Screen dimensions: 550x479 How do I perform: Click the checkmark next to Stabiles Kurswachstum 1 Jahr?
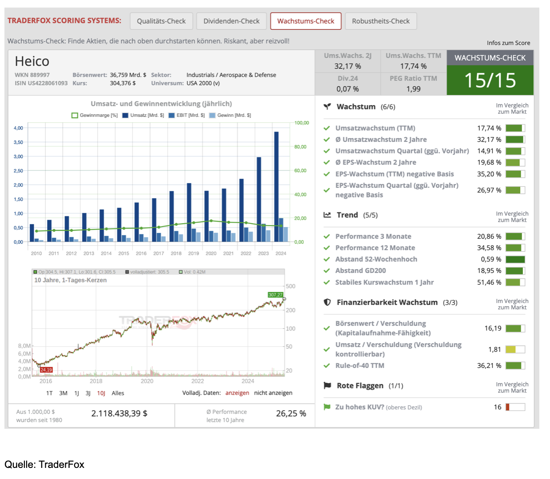(327, 282)
